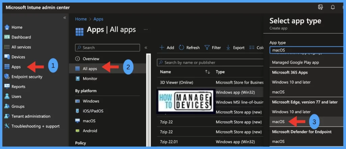346x149 pixels.
Task: Open the Endpoint security shield icon
Action: (7, 77)
